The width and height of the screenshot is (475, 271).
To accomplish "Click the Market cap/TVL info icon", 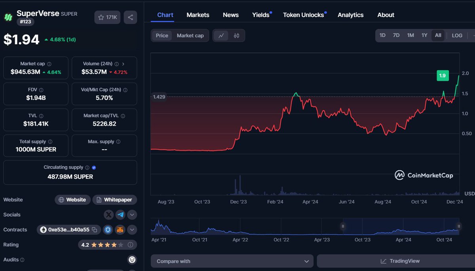I will click(123, 116).
